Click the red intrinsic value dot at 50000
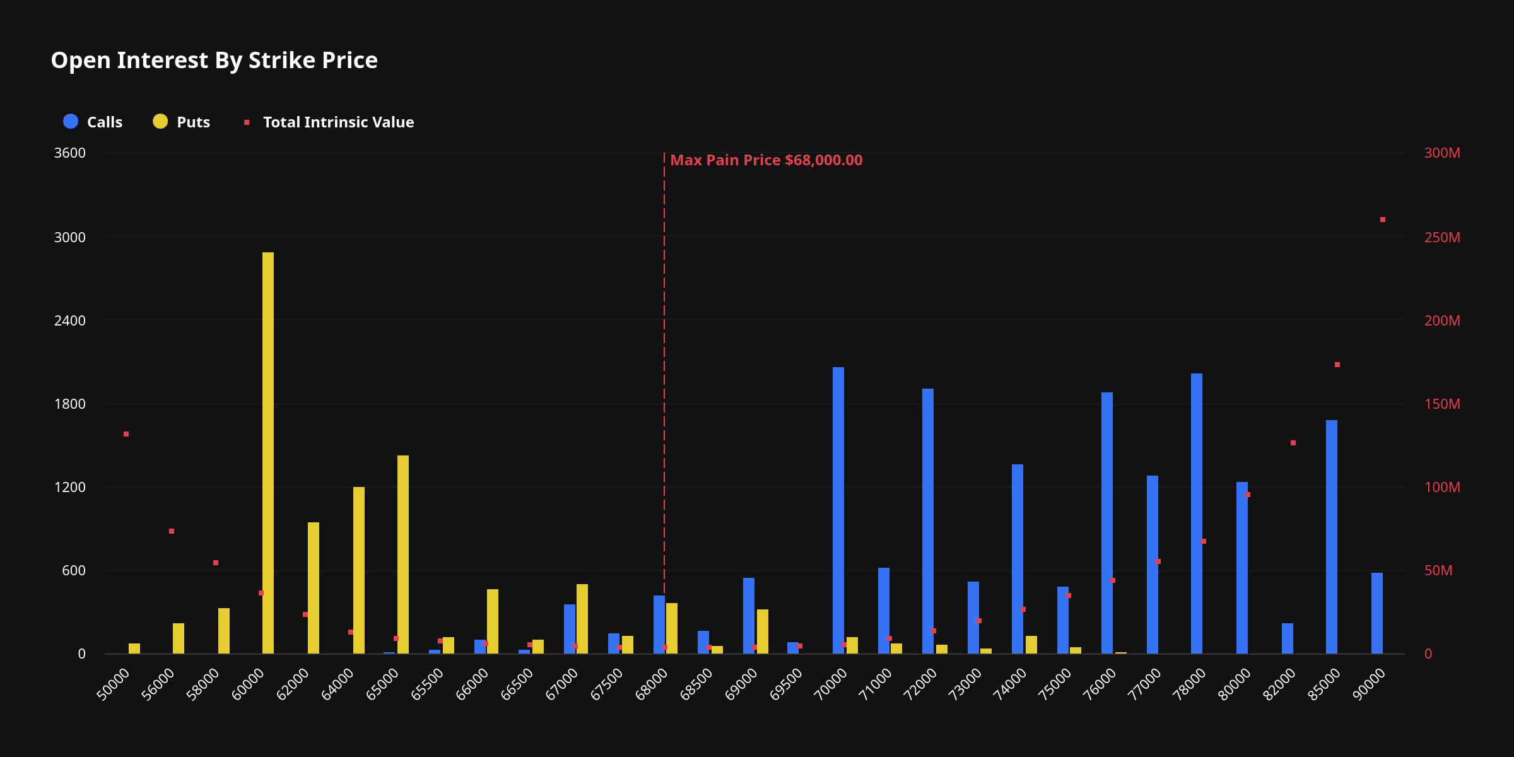 pyautogui.click(x=126, y=434)
